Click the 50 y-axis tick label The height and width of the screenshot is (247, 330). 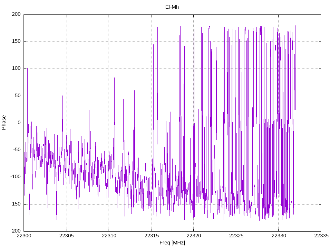pos(18,96)
